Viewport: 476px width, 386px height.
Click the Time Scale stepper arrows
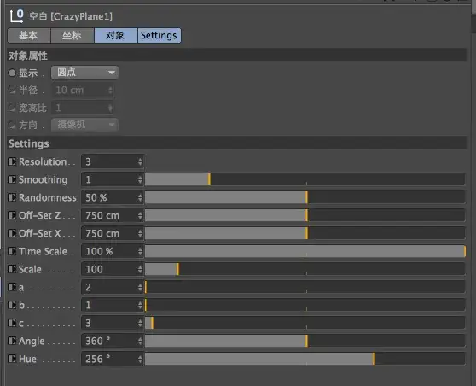(140, 251)
